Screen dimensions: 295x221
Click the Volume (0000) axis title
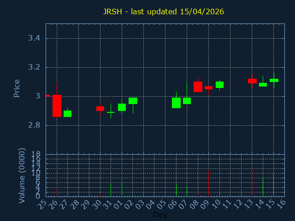pyautogui.click(x=22, y=175)
